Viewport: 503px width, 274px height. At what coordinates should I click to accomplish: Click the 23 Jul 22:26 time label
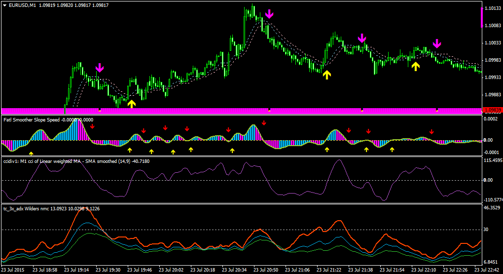456,270
